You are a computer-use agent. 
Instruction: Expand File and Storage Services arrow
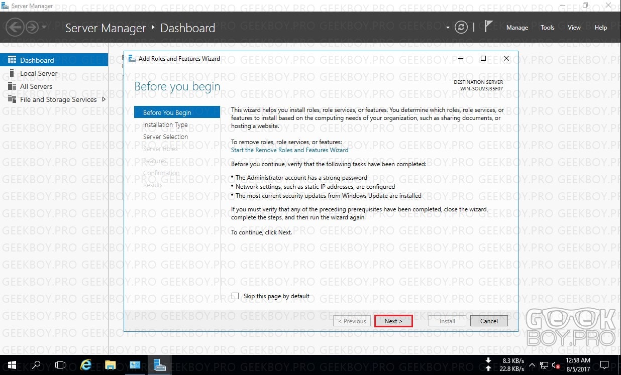click(104, 99)
